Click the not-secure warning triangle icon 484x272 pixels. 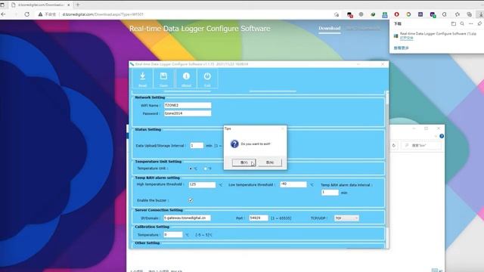point(40,14)
